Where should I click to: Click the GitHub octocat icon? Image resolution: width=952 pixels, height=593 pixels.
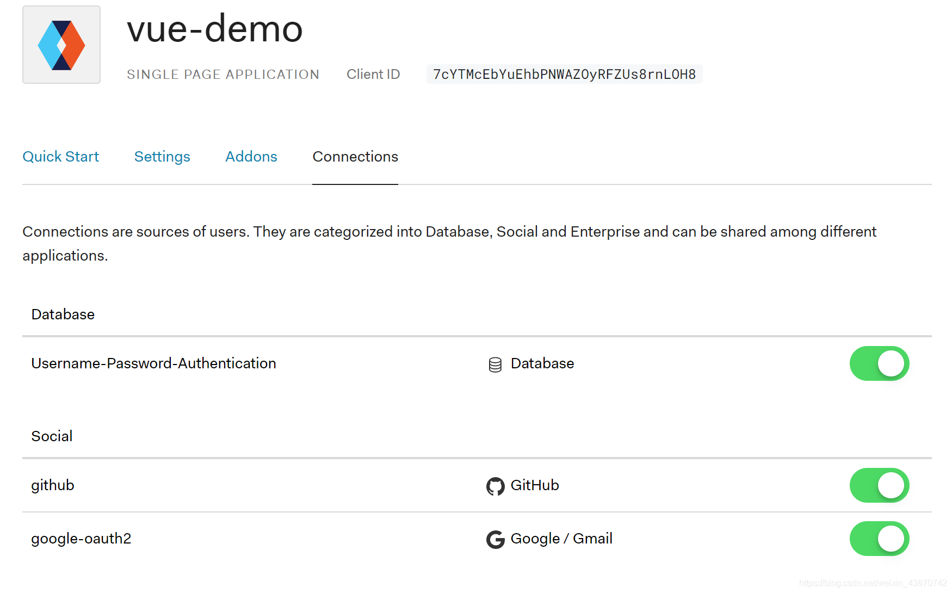(495, 486)
